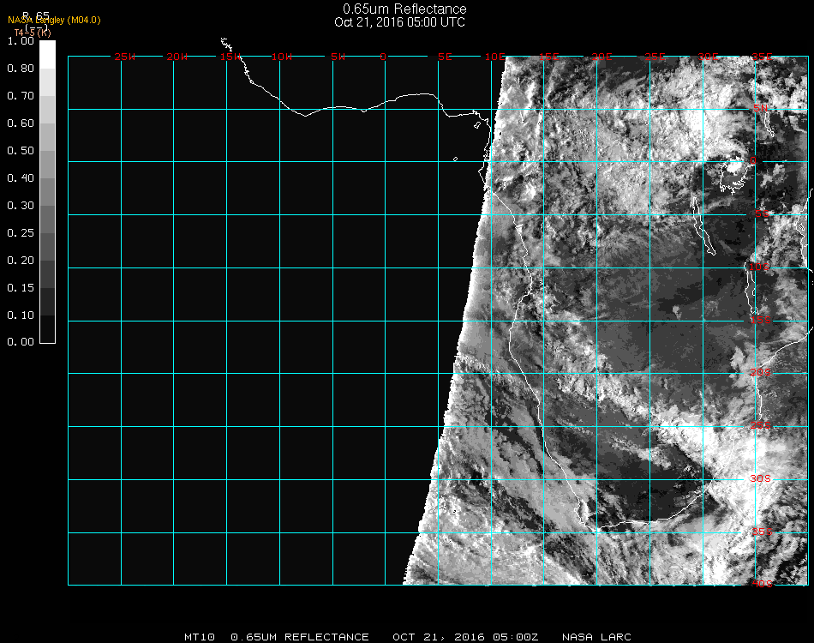The width and height of the screenshot is (814, 643).
Task: Click the 40S latitude label
Action: (762, 584)
